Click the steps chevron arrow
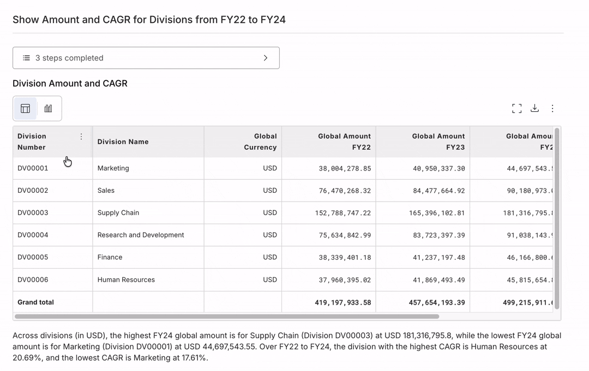 pos(266,58)
